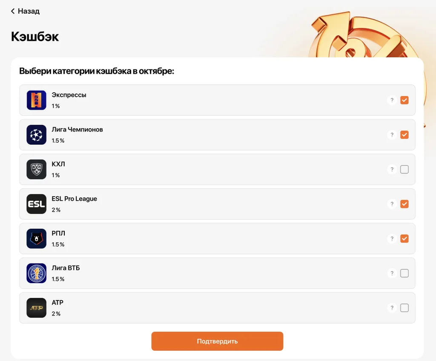Click the ATP logo icon
Image resolution: width=436 pixels, height=361 pixels.
36,308
